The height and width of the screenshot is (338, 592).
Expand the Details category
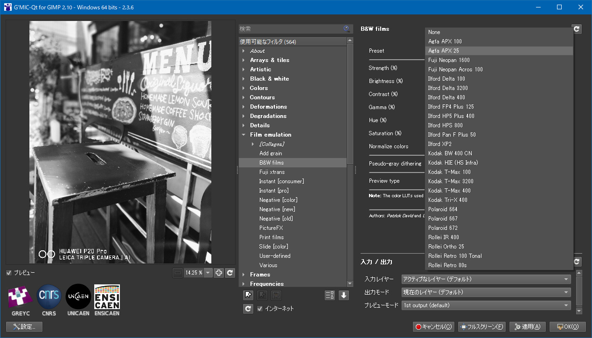pyautogui.click(x=244, y=125)
